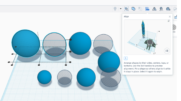This screenshot has height=101, width=181.
Task: Pause the Align tutorial animation
Action: tap(167, 51)
